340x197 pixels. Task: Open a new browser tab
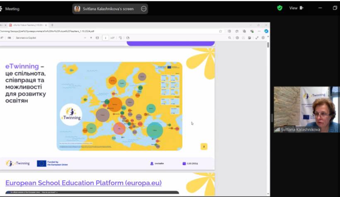pyautogui.click(x=52, y=25)
